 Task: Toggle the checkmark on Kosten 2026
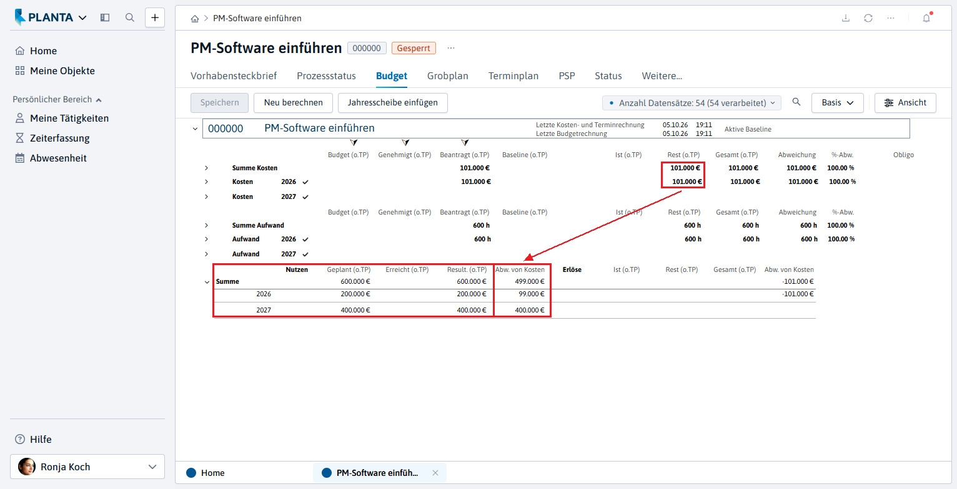305,182
